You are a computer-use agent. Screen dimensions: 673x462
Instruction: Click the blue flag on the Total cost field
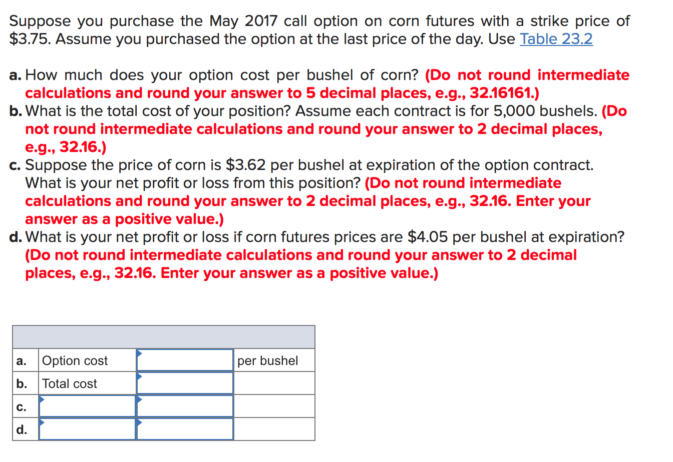[x=139, y=375]
